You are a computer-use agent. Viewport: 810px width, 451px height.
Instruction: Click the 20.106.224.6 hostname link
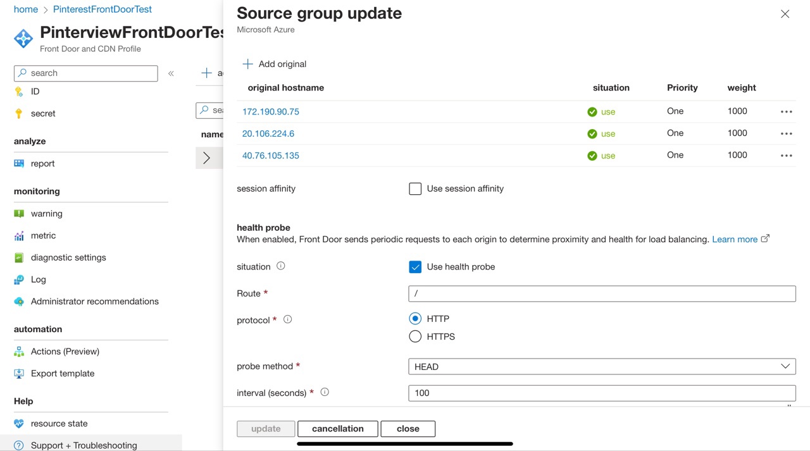[268, 134]
